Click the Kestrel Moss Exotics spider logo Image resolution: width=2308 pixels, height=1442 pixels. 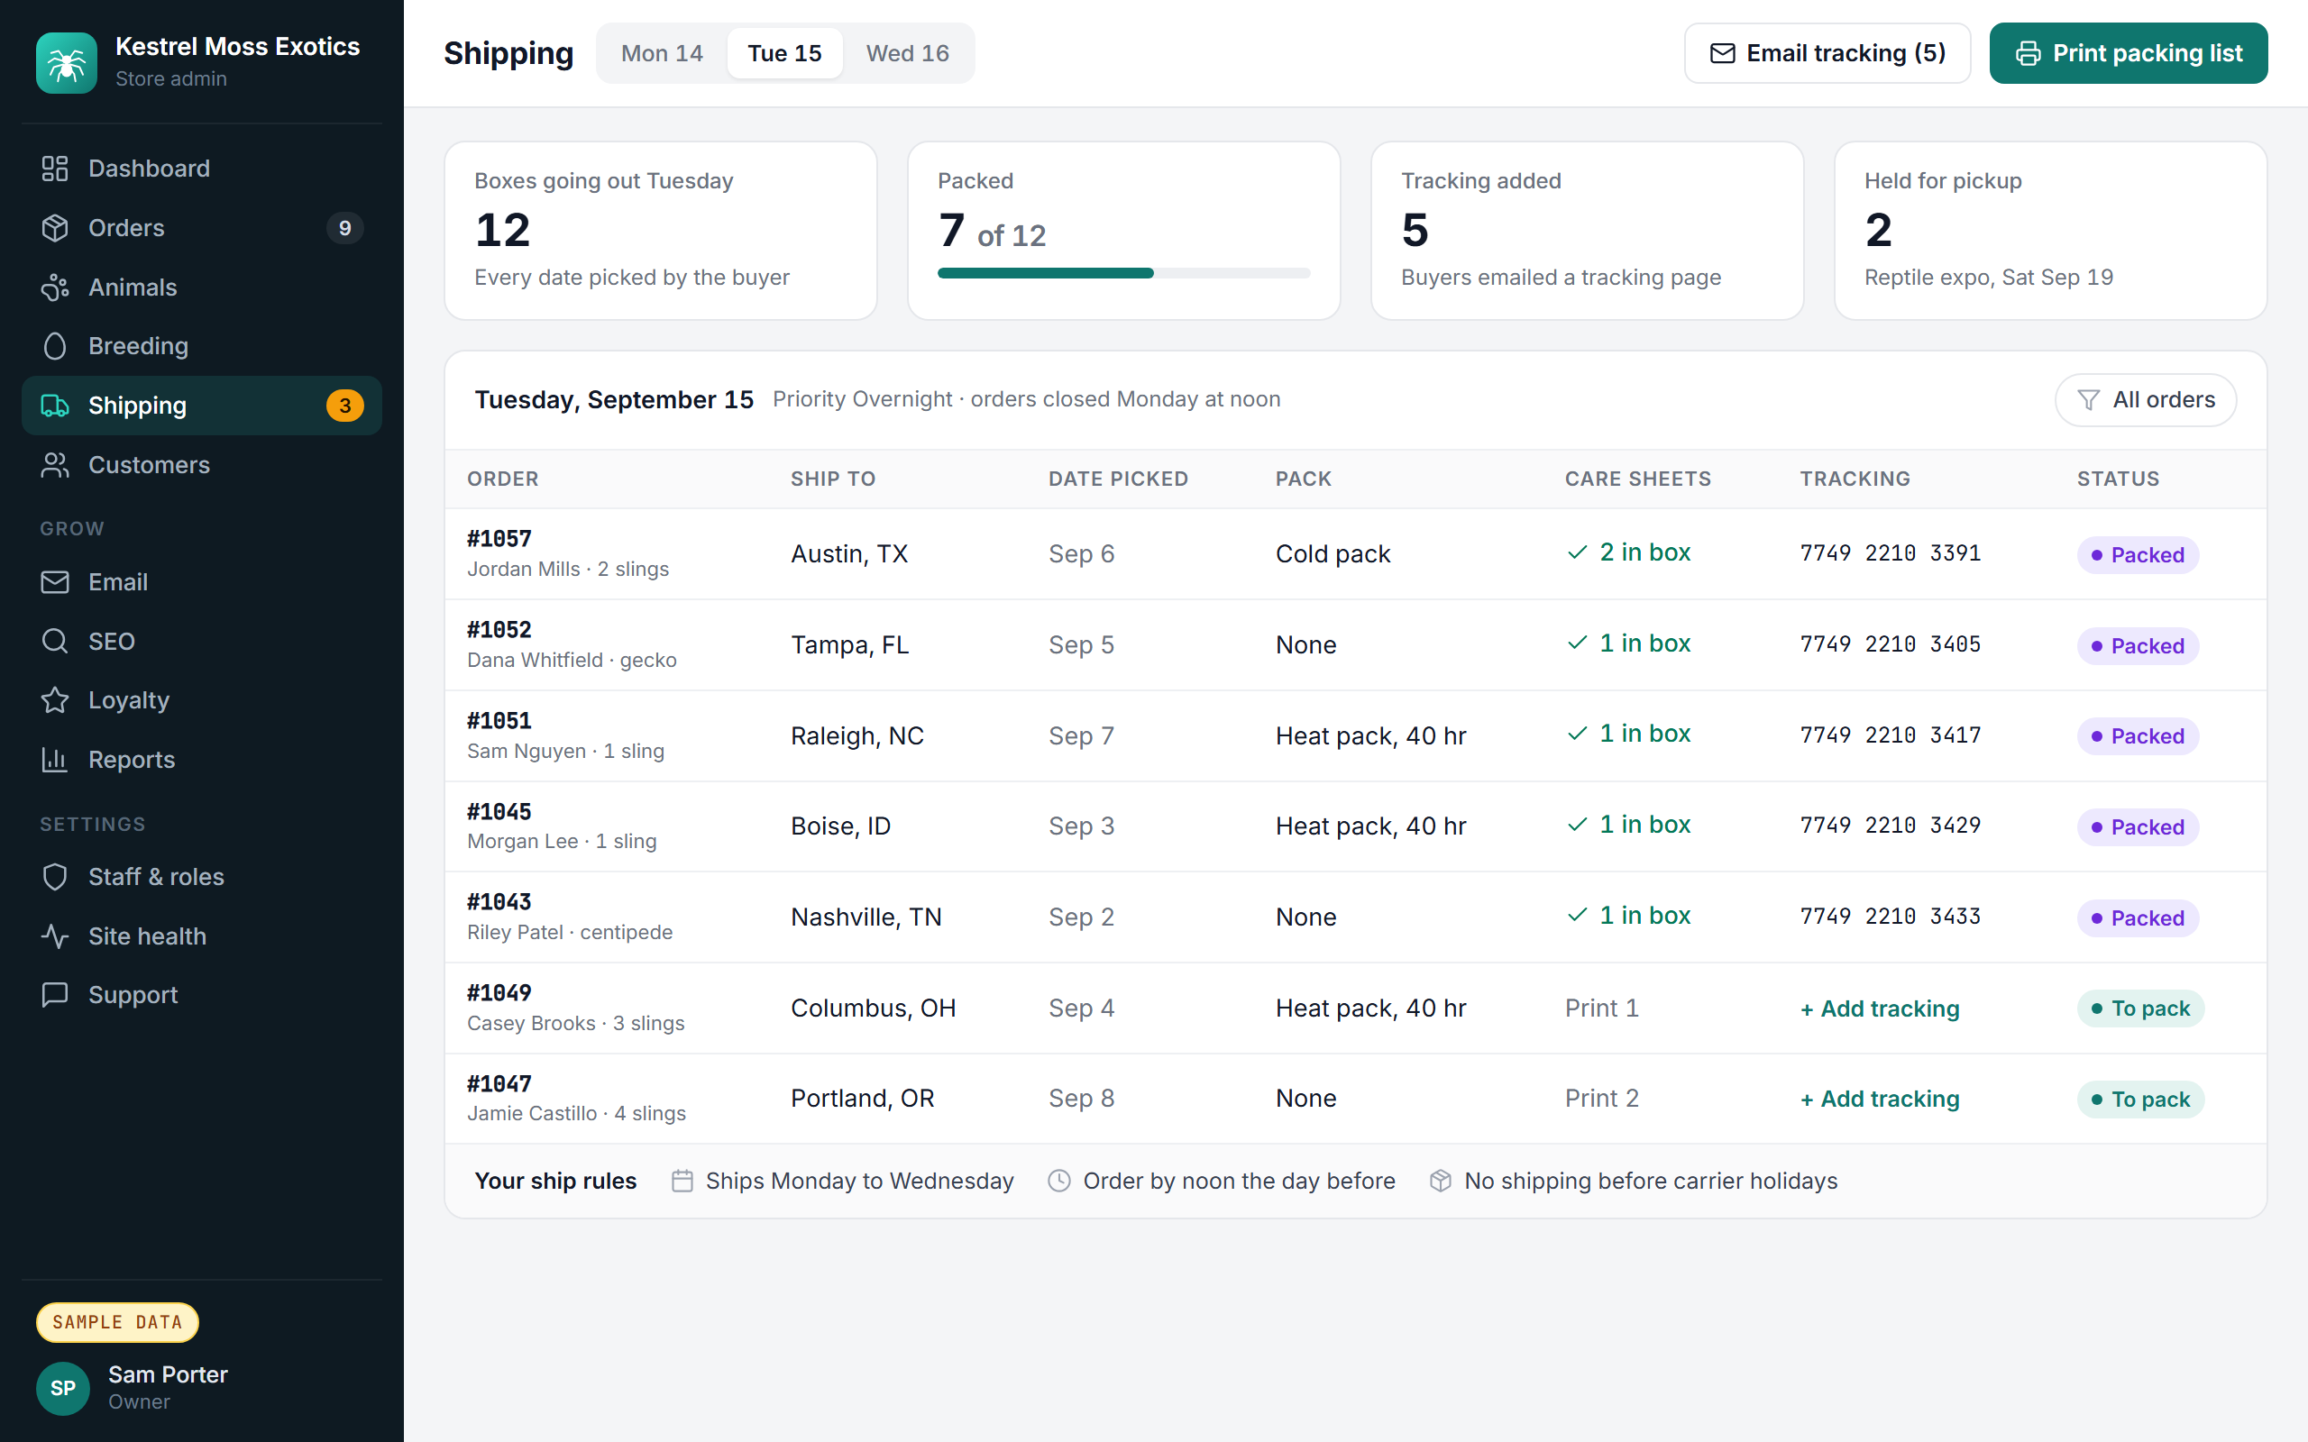point(66,62)
